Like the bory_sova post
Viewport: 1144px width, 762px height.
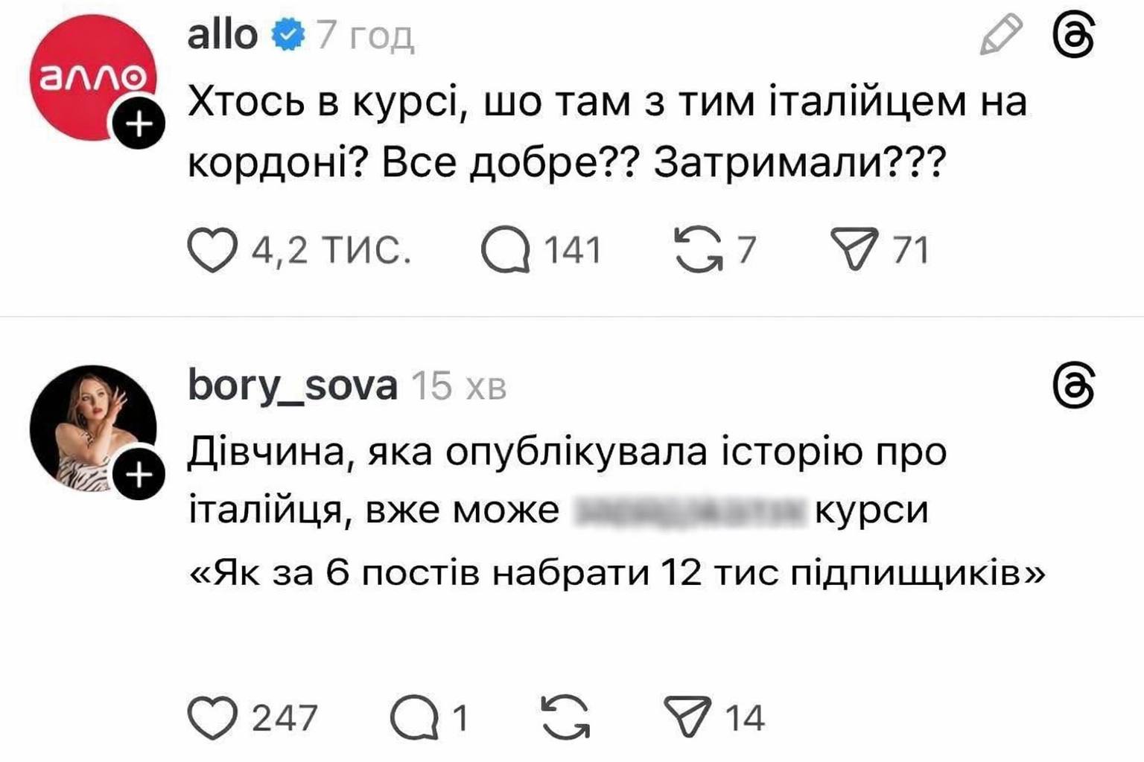click(x=212, y=717)
